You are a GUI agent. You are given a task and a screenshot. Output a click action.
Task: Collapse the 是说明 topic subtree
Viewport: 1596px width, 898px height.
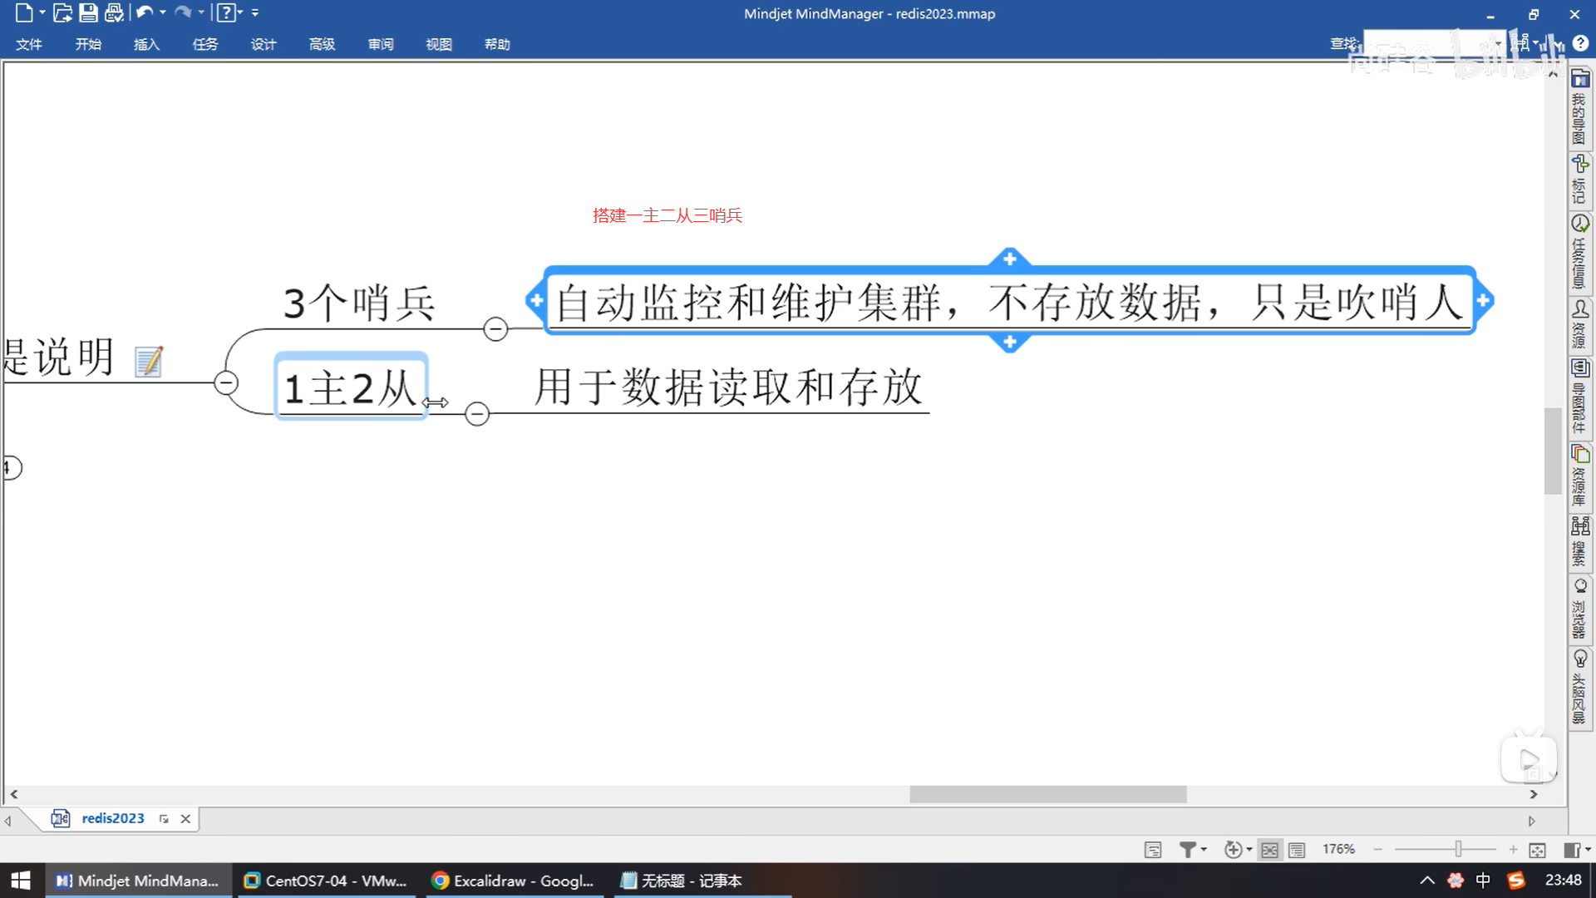[226, 382]
